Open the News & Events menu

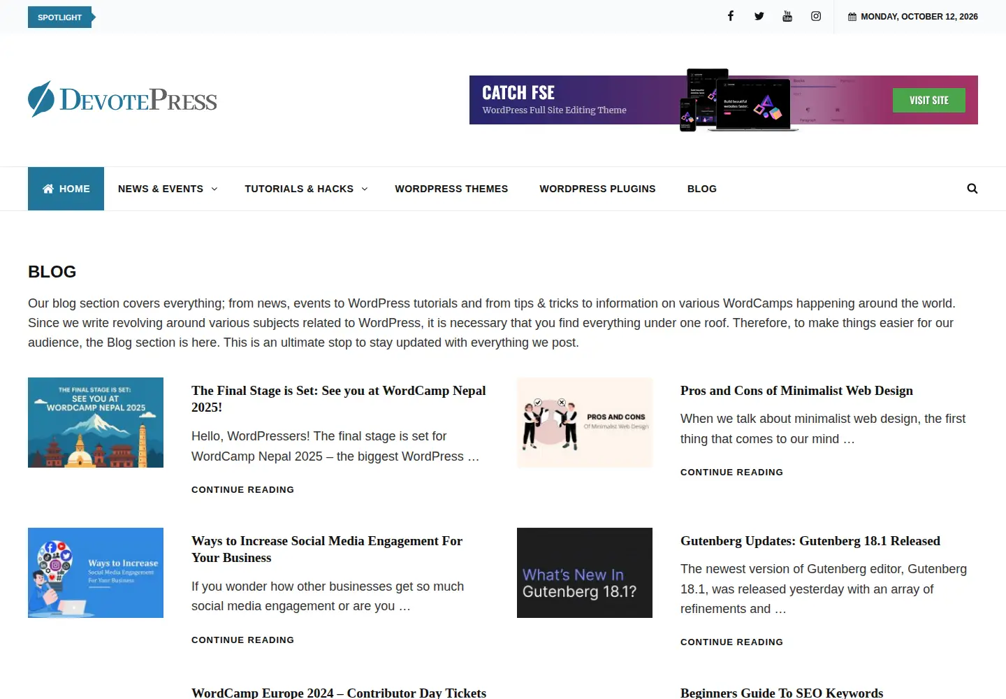[x=161, y=189]
